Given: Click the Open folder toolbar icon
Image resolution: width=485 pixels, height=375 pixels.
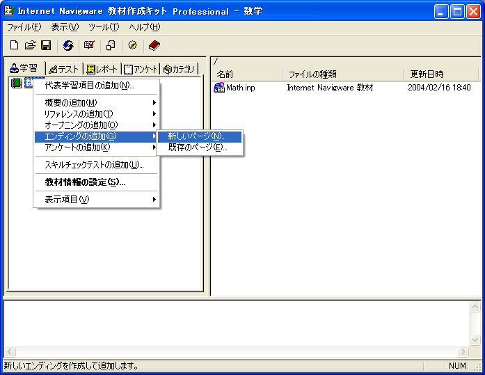Looking at the screenshot, I should click(x=30, y=45).
